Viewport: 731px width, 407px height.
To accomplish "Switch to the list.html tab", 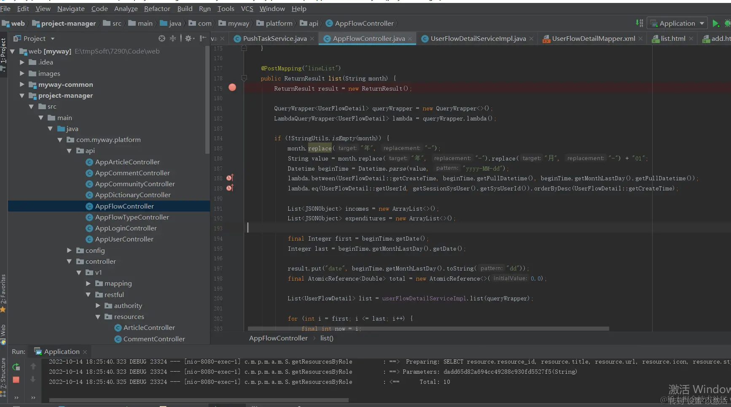I will (x=673, y=39).
